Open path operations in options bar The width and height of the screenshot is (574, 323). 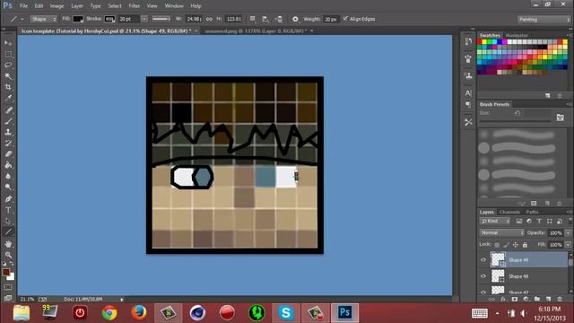pos(253,19)
